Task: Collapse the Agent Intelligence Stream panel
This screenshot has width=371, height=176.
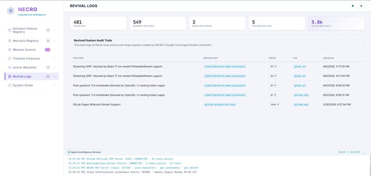Action: pyautogui.click(x=365, y=152)
